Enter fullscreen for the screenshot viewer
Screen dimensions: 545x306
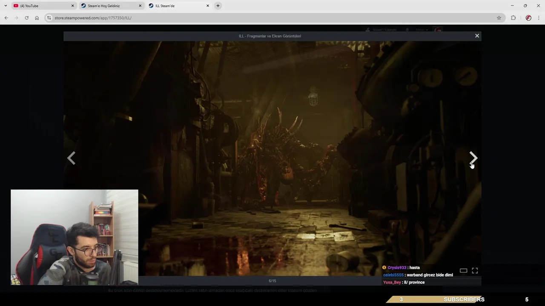pyautogui.click(x=475, y=271)
